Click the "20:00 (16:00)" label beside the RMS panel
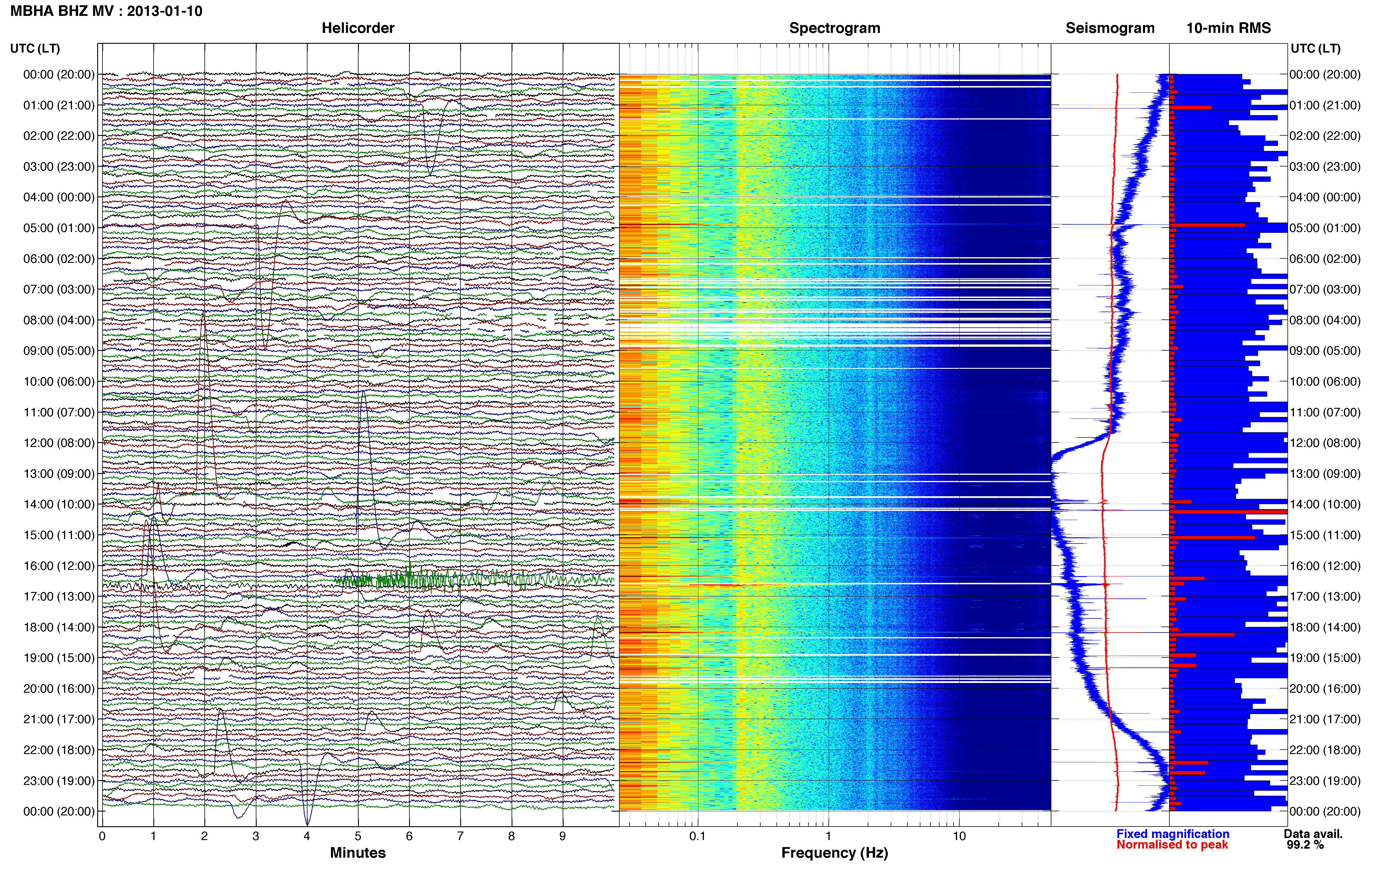Screen dimensions: 1392x870 [x=1325, y=689]
